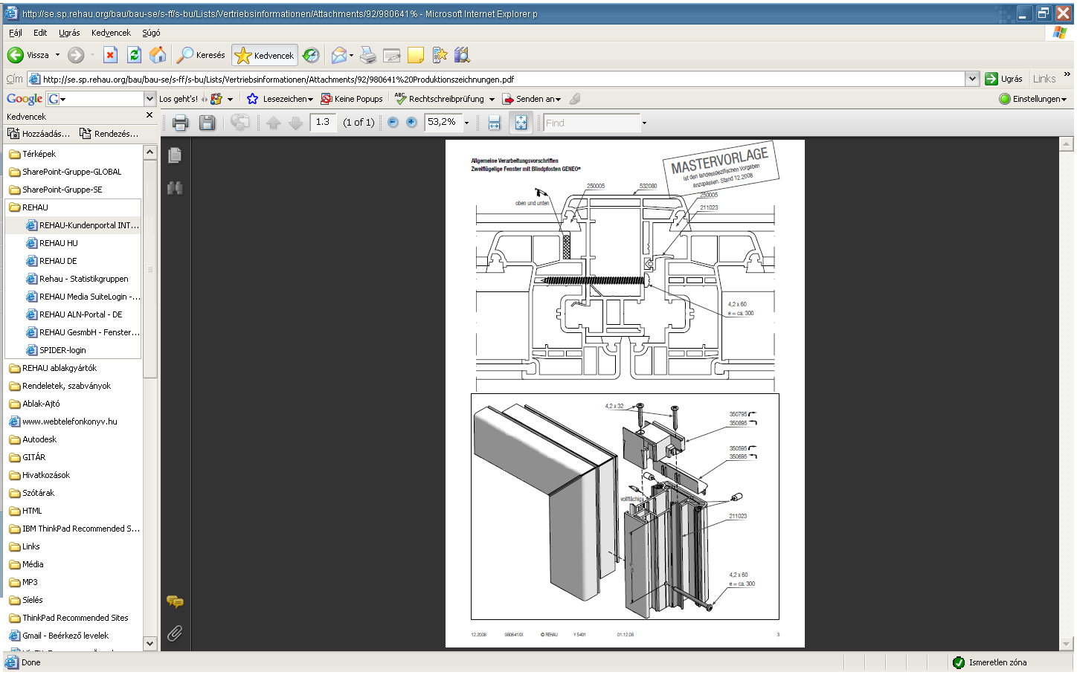This screenshot has height=675, width=1077.
Task: Open Vissza back history dropdown arrow
Action: point(57,55)
